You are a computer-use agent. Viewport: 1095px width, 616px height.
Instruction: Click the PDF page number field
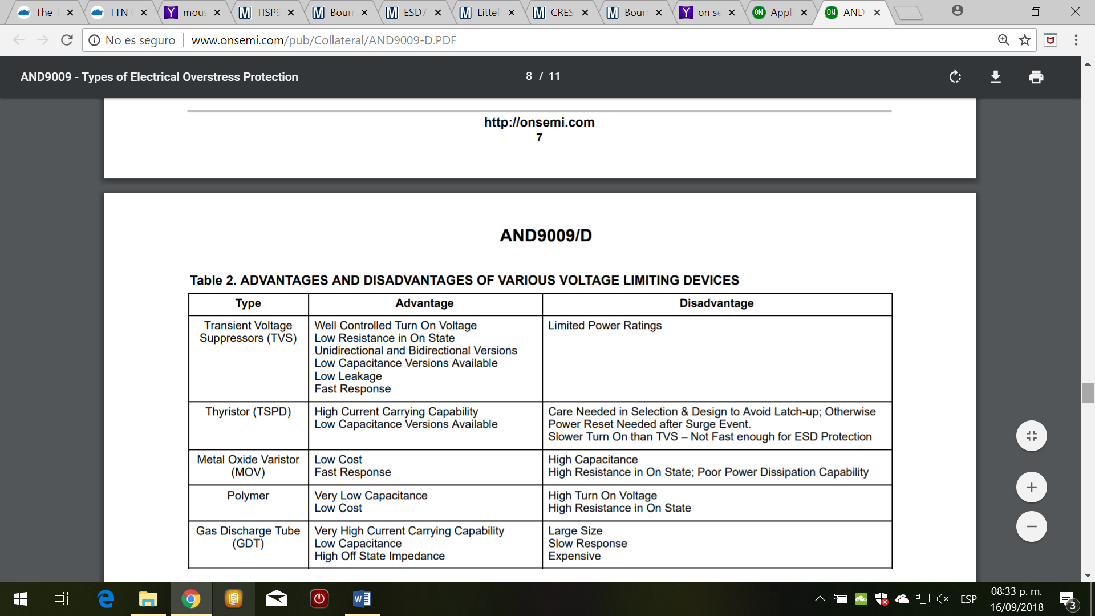(529, 76)
